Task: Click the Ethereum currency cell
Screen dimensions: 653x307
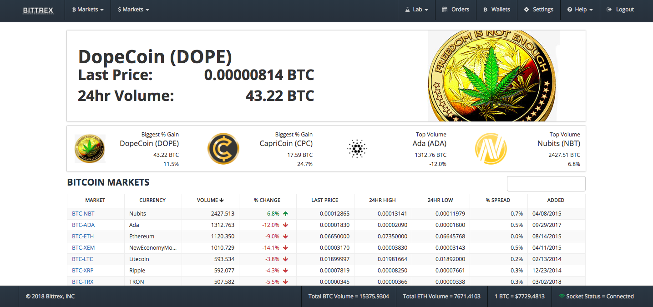Action: tap(153, 236)
